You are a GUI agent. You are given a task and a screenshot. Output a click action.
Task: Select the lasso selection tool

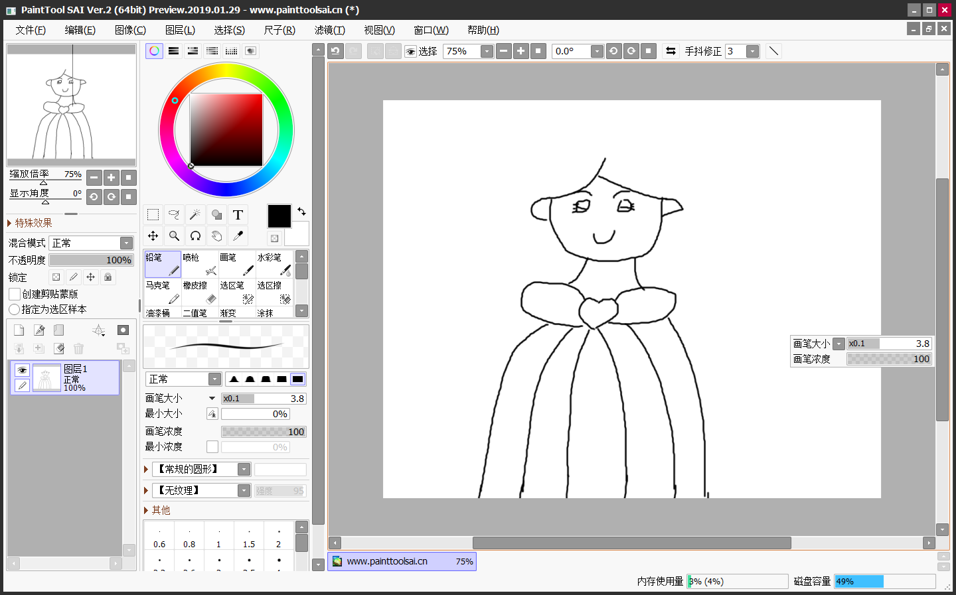point(174,215)
